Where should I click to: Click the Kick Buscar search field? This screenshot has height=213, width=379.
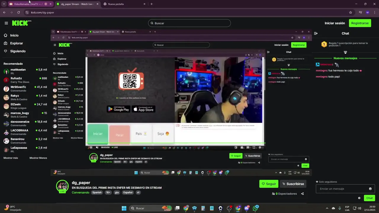click(x=189, y=23)
